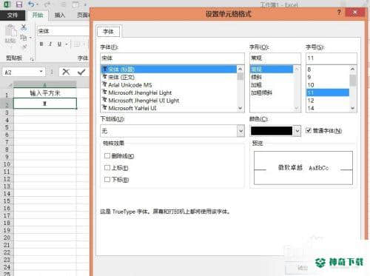Select column A header

(x=45, y=85)
